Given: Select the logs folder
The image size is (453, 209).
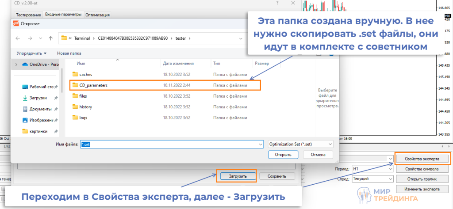Looking at the screenshot, I should (x=83, y=118).
